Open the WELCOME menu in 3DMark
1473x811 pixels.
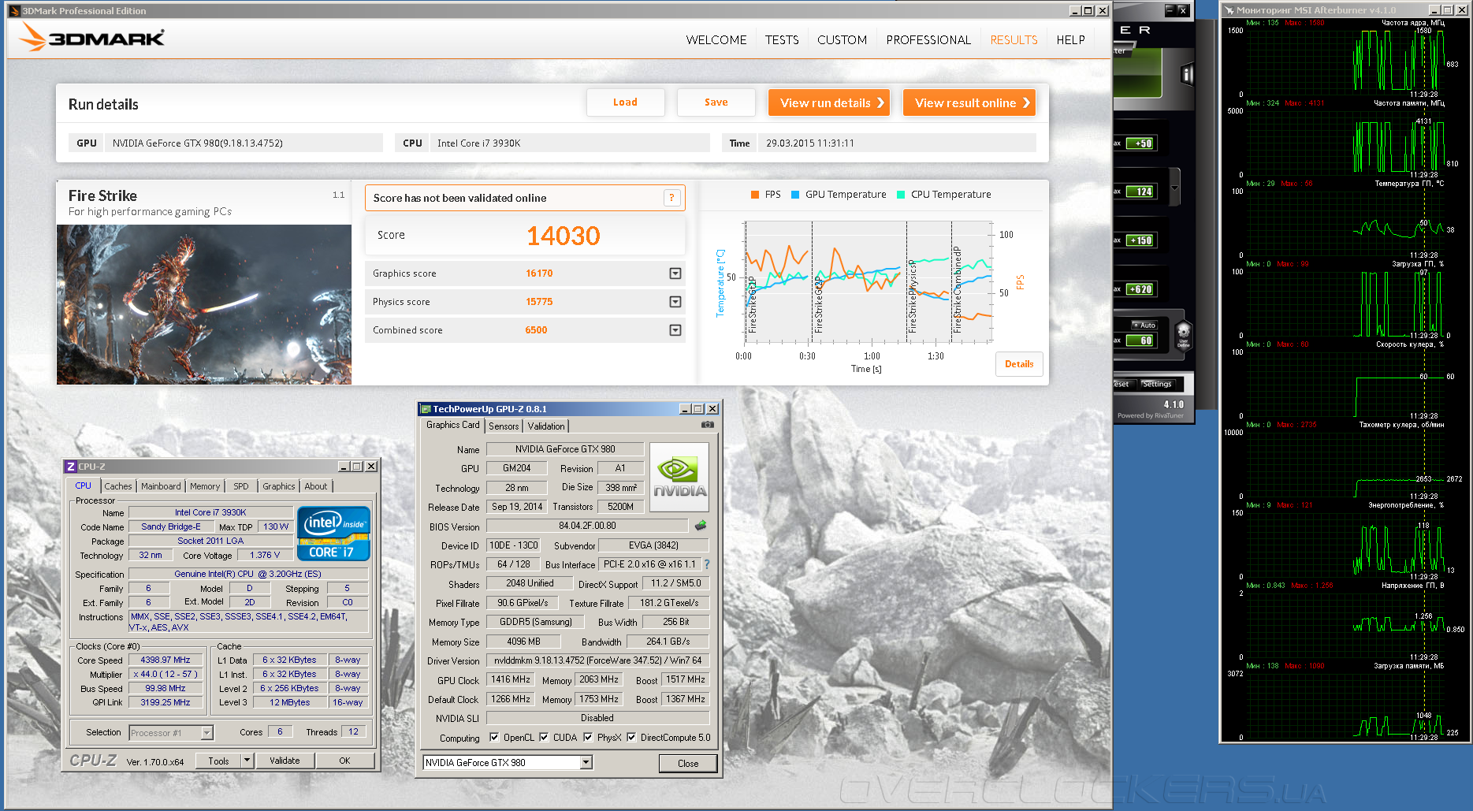tap(716, 40)
